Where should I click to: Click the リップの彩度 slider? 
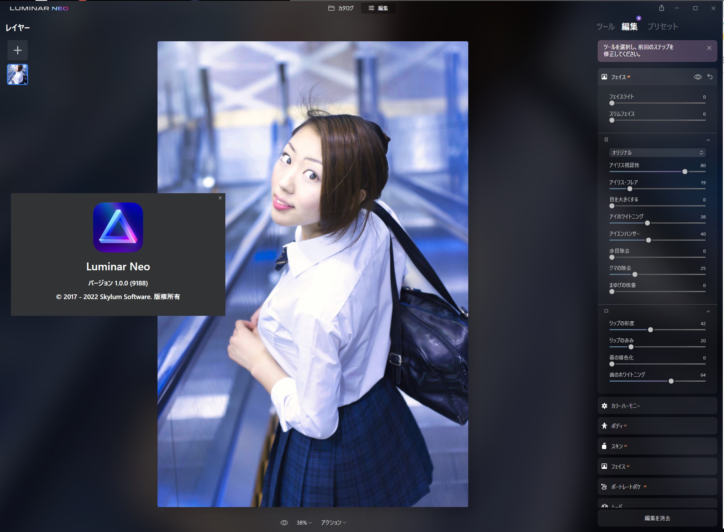(x=657, y=330)
